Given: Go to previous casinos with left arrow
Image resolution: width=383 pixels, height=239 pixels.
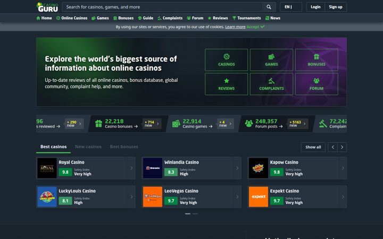Looking at the screenshot, I should pyautogui.click(x=332, y=147).
